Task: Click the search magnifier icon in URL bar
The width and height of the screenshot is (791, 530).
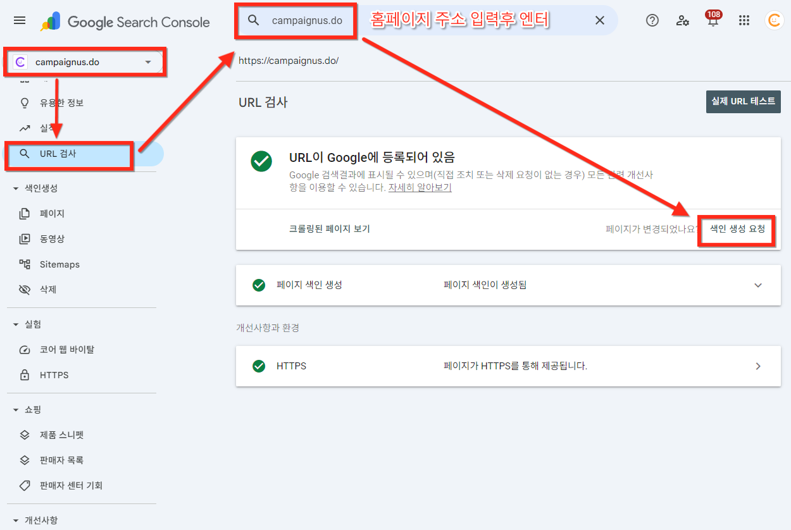Action: [254, 20]
